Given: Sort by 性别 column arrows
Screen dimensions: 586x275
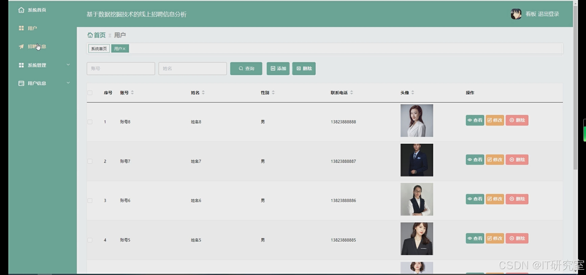Looking at the screenshot, I should [x=273, y=92].
